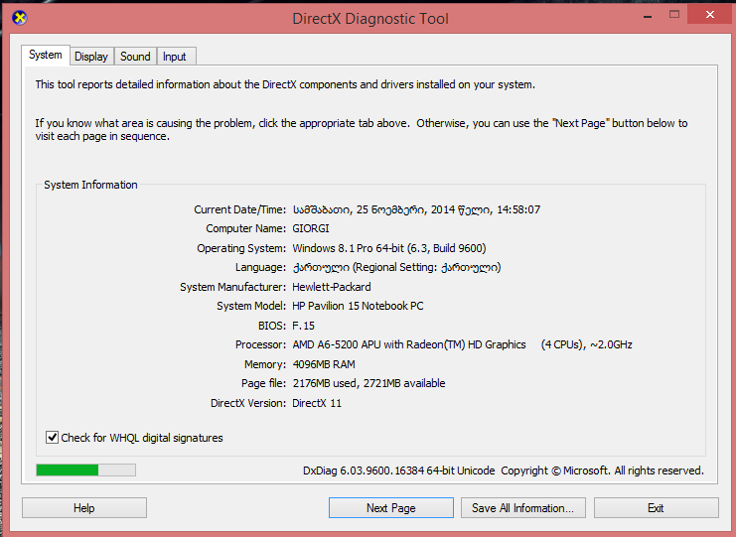Click the DirectX Diagnostic Tool title text

pyautogui.click(x=370, y=19)
